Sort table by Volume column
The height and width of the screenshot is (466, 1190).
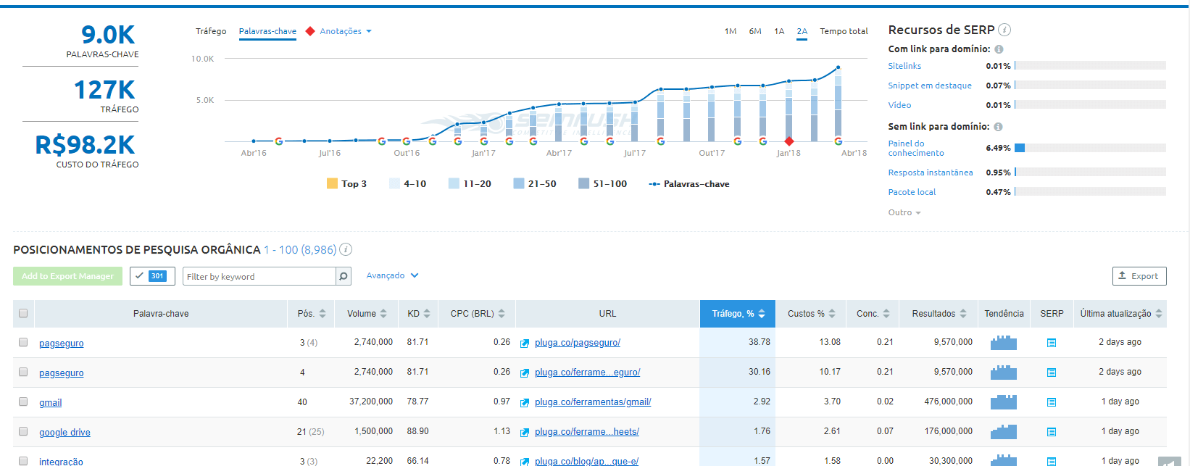(367, 314)
